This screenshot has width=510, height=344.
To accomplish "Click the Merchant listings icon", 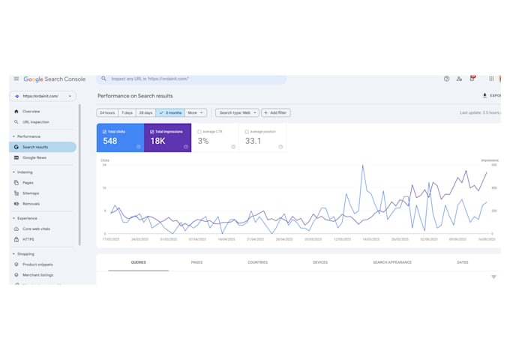I will 16,275.
